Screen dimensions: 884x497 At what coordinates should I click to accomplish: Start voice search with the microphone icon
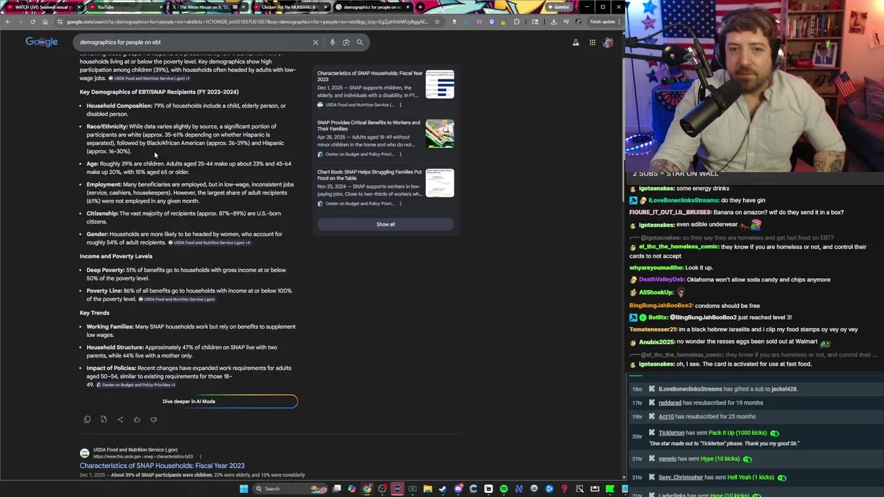(332, 42)
